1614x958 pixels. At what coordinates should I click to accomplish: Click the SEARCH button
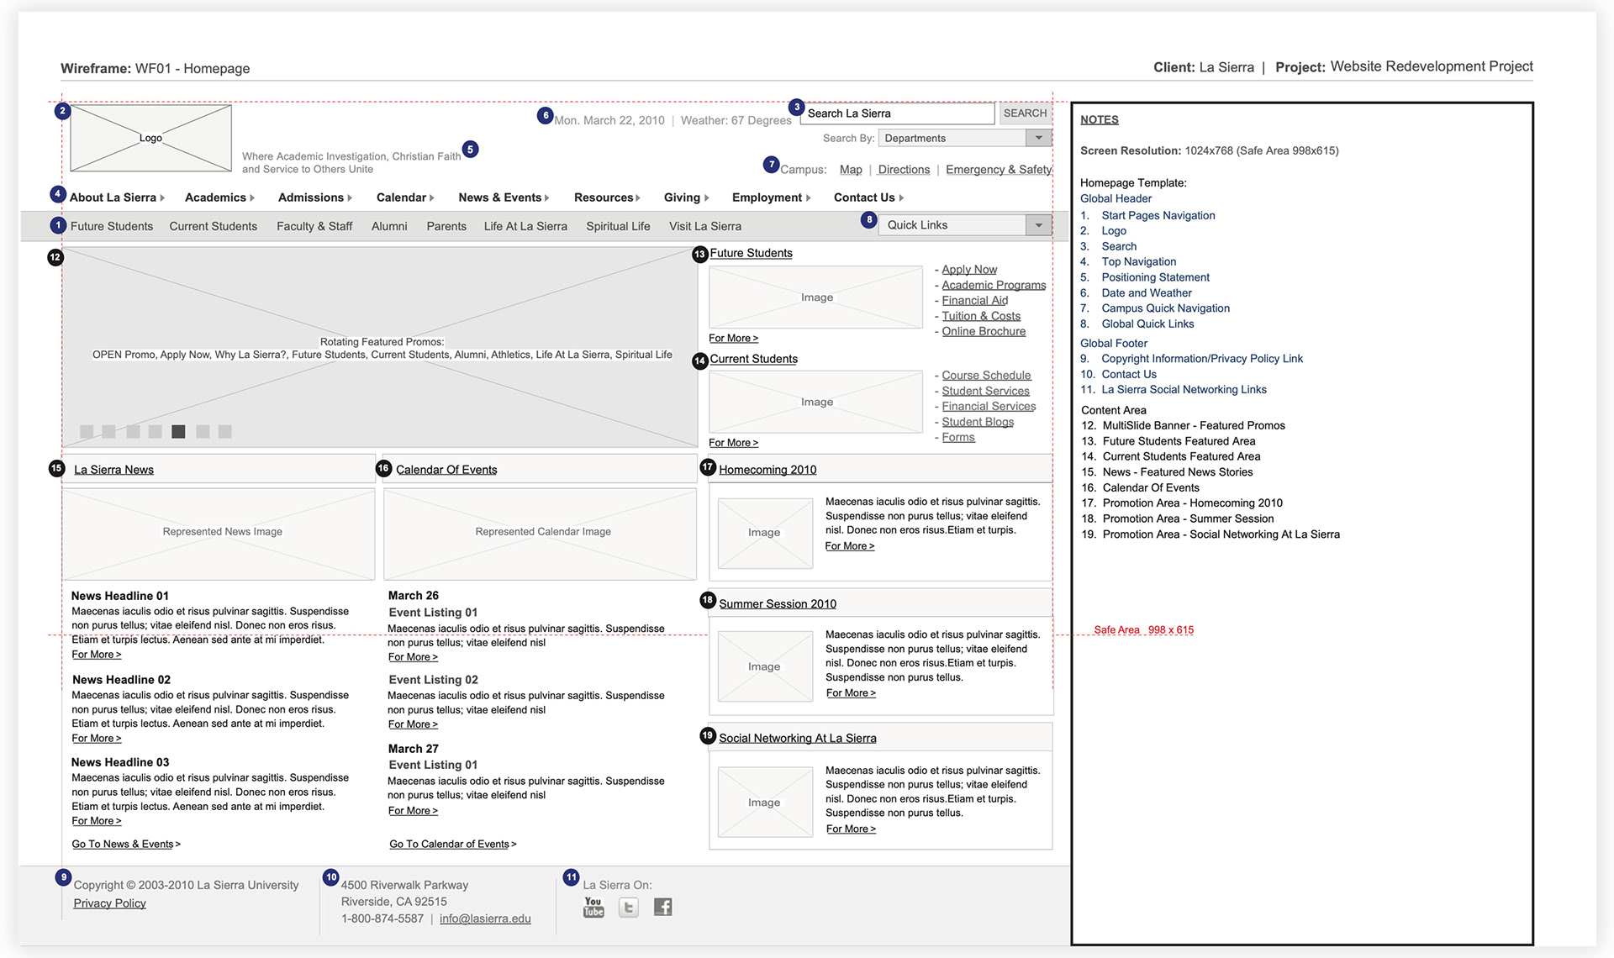coord(1025,113)
